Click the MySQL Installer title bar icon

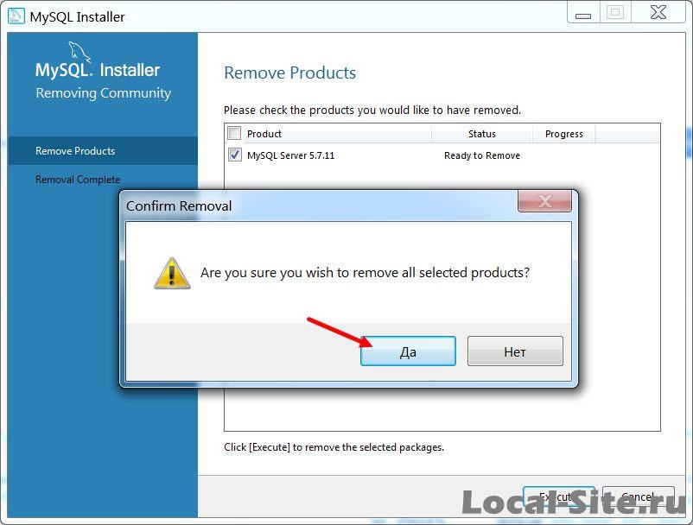(x=16, y=16)
